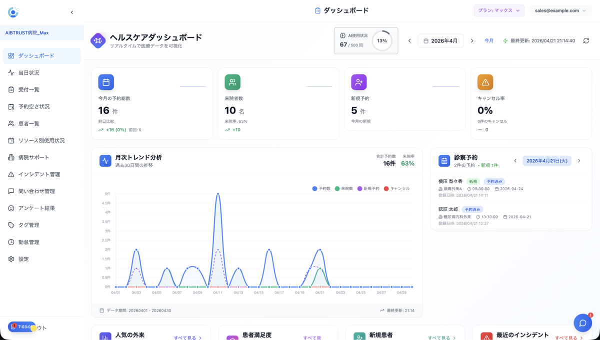Expand the sales@example.com account menu
This screenshot has height=340, width=600.
560,10
